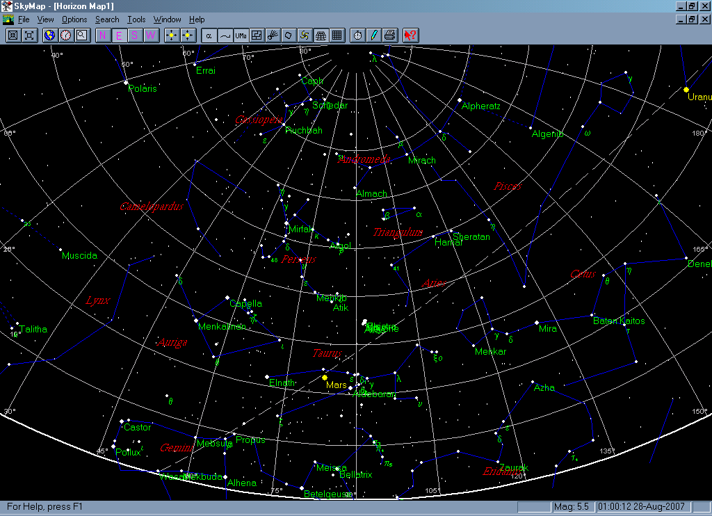The width and height of the screenshot is (712, 516).
Task: Click the magnifying glass search icon
Action: click(x=82, y=35)
